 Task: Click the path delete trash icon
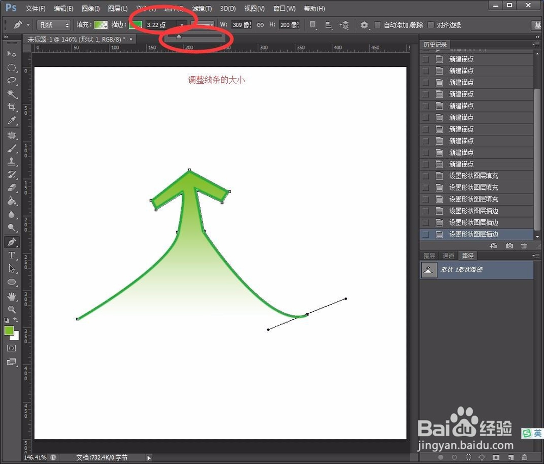point(524,458)
